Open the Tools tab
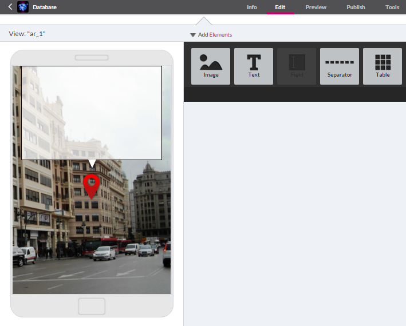This screenshot has height=326, width=406. coord(392,7)
